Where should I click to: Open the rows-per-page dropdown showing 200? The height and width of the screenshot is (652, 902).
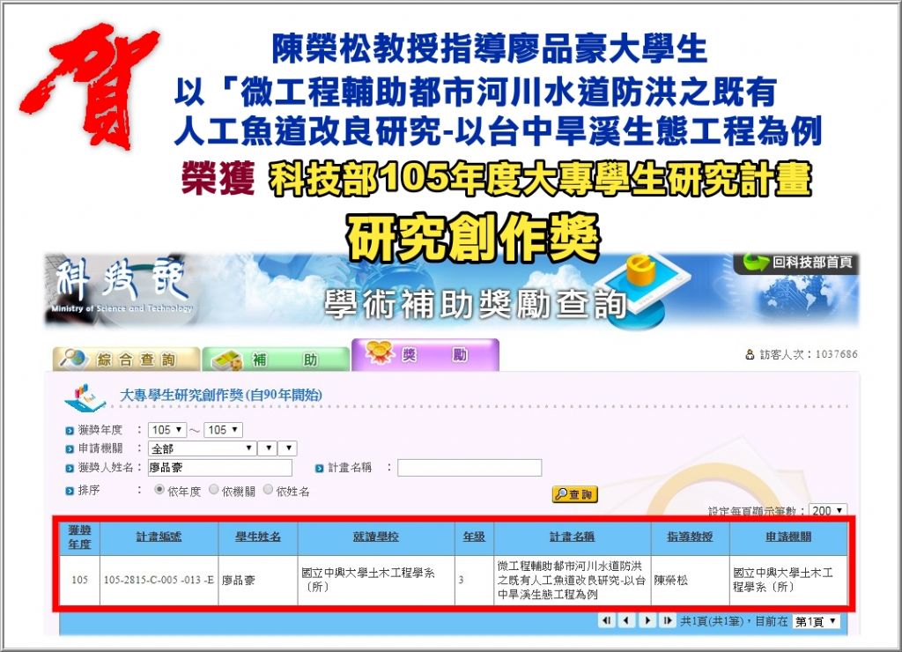828,510
